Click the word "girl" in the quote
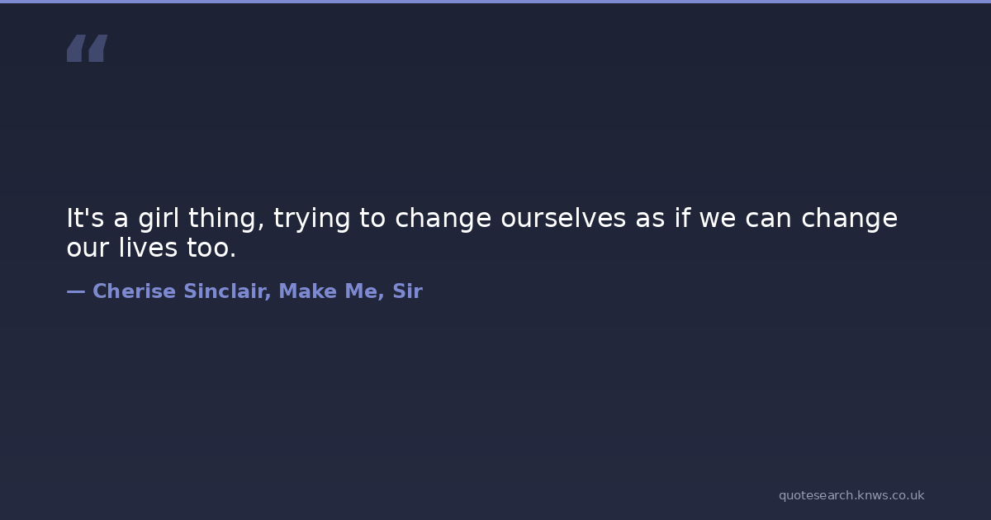This screenshot has height=520, width=991. [159, 219]
